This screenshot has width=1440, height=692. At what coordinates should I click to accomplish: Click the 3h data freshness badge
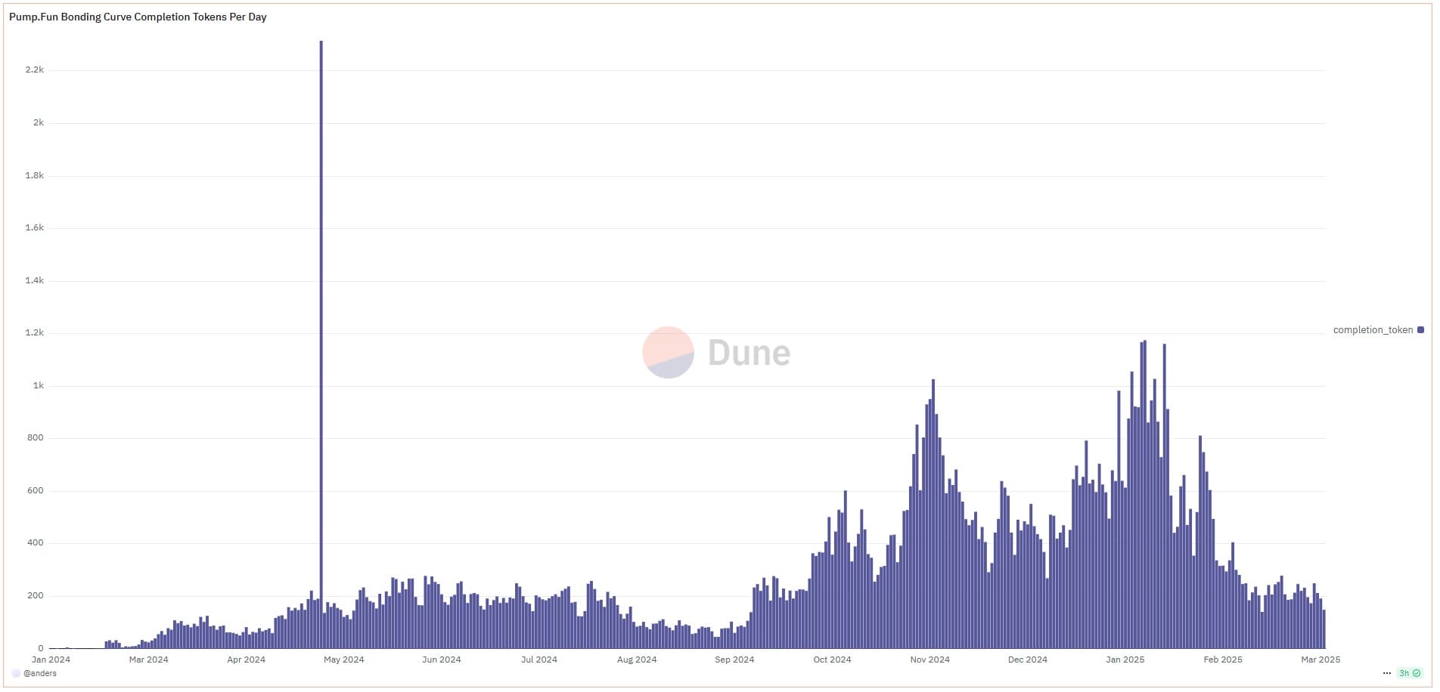[1409, 673]
